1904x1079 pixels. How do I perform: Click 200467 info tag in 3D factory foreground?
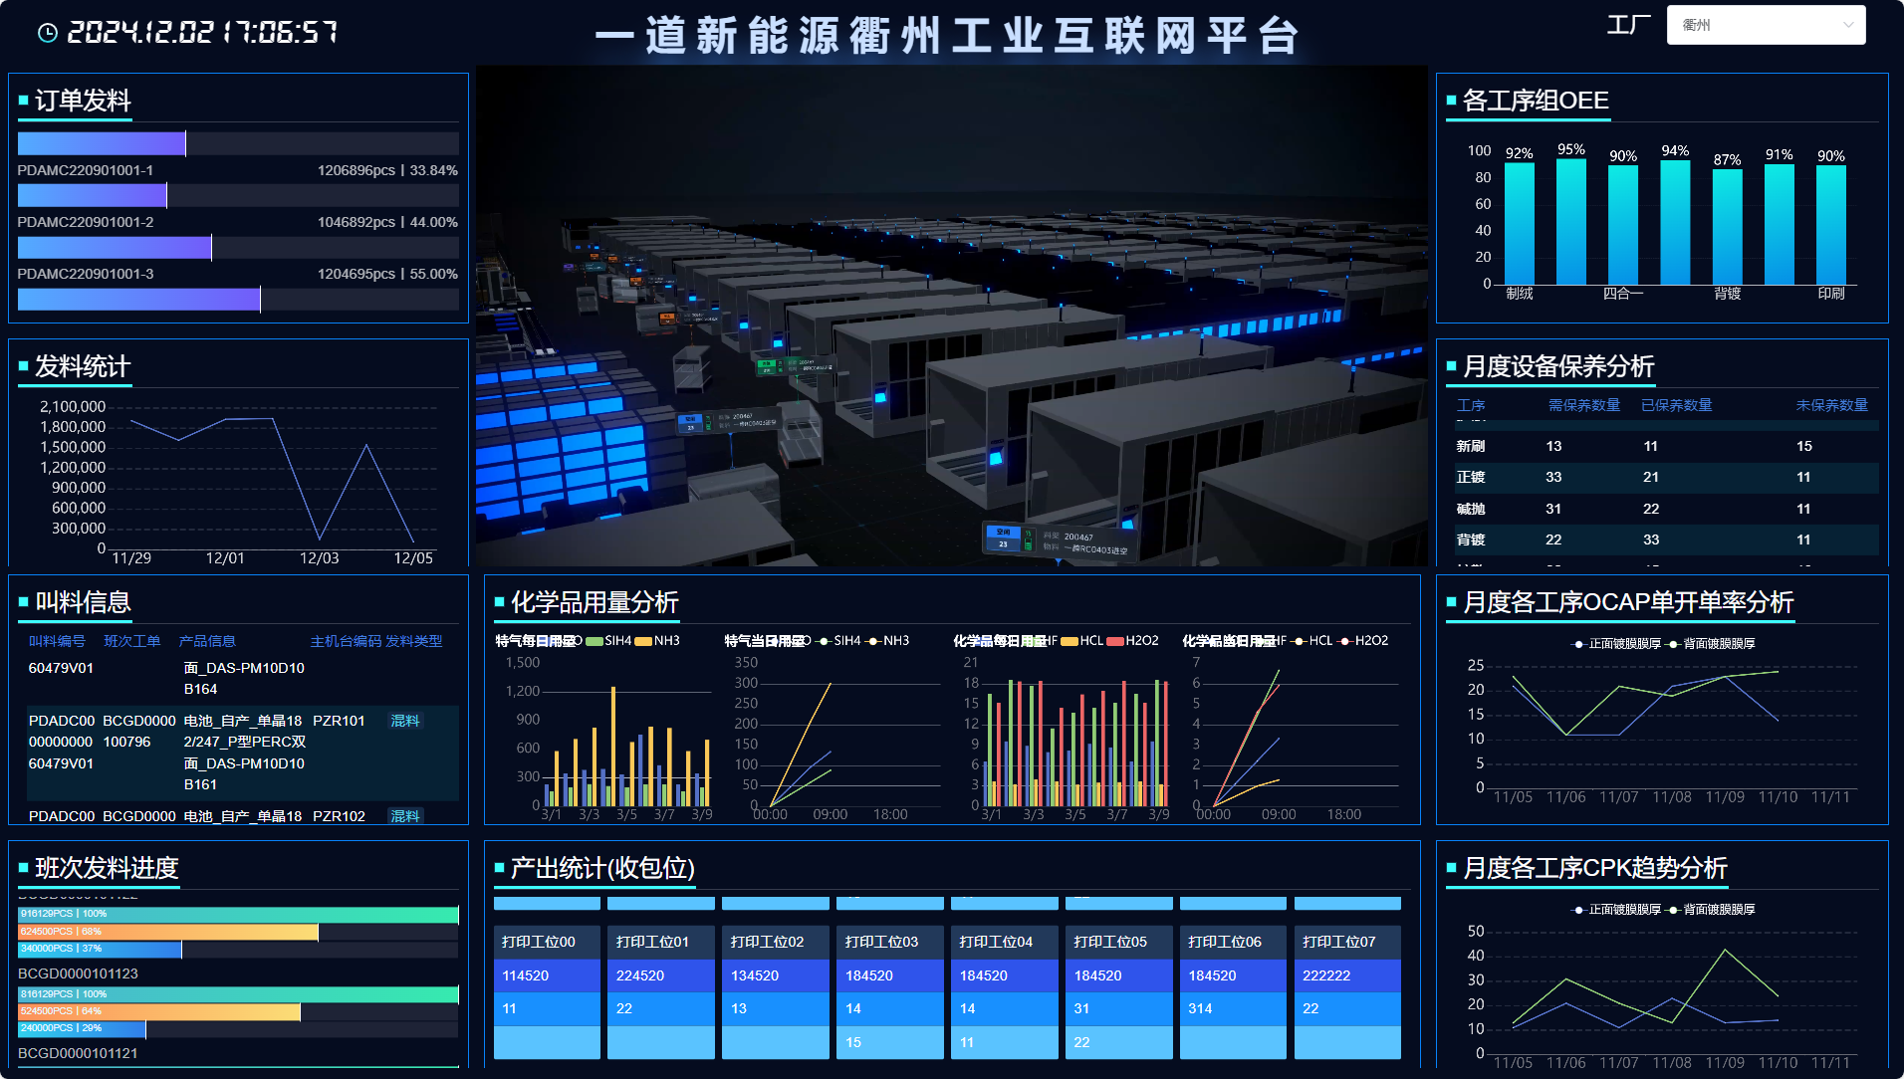[1060, 539]
